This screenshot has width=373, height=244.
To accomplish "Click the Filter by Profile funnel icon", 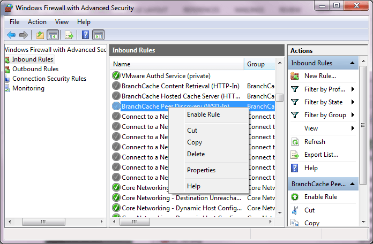I will click(x=295, y=89).
